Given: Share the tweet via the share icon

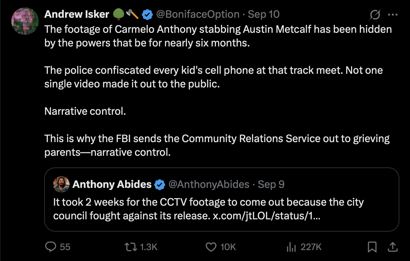Looking at the screenshot, I should [393, 247].
